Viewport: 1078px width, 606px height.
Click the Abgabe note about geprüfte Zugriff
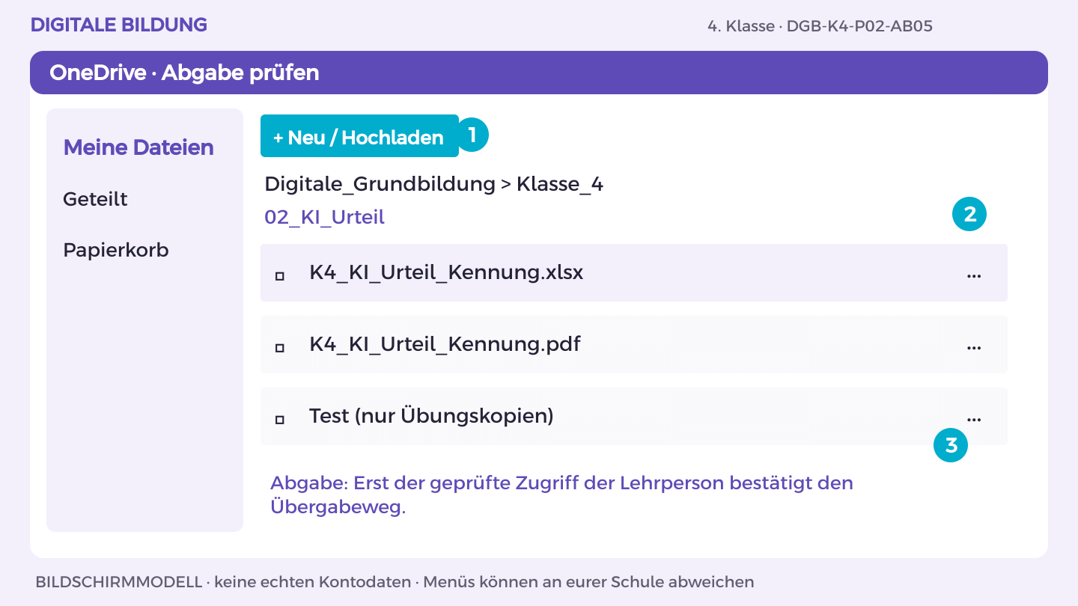561,495
